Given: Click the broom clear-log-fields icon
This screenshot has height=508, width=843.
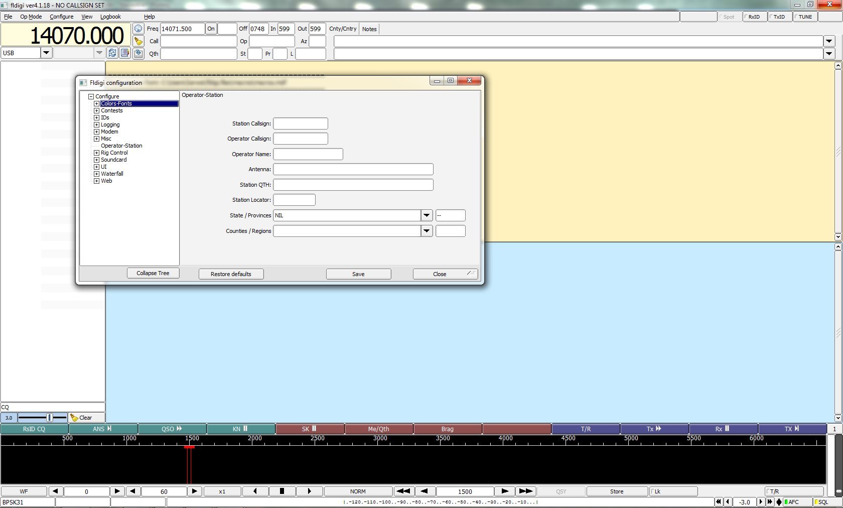Looking at the screenshot, I should pyautogui.click(x=138, y=41).
